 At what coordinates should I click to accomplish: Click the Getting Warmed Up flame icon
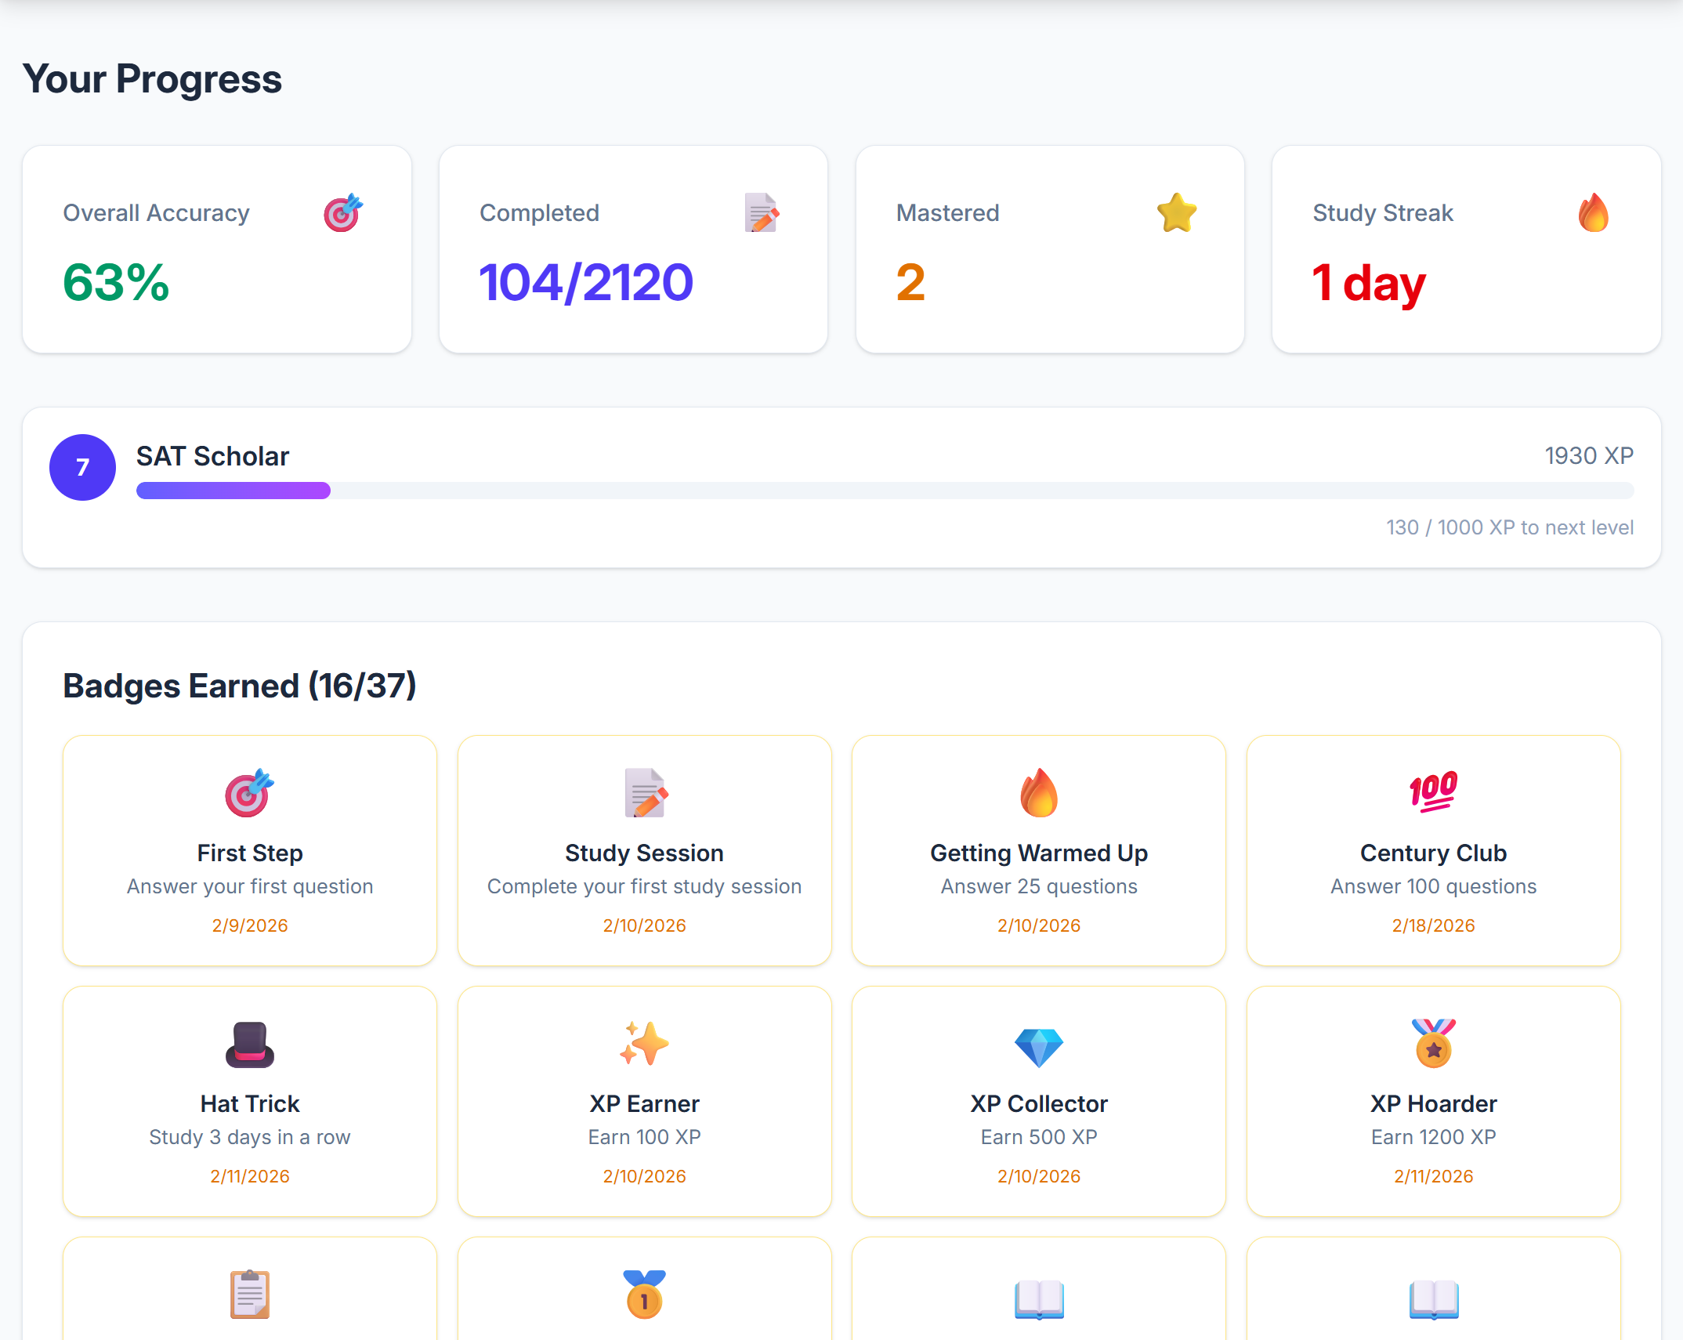(1039, 792)
